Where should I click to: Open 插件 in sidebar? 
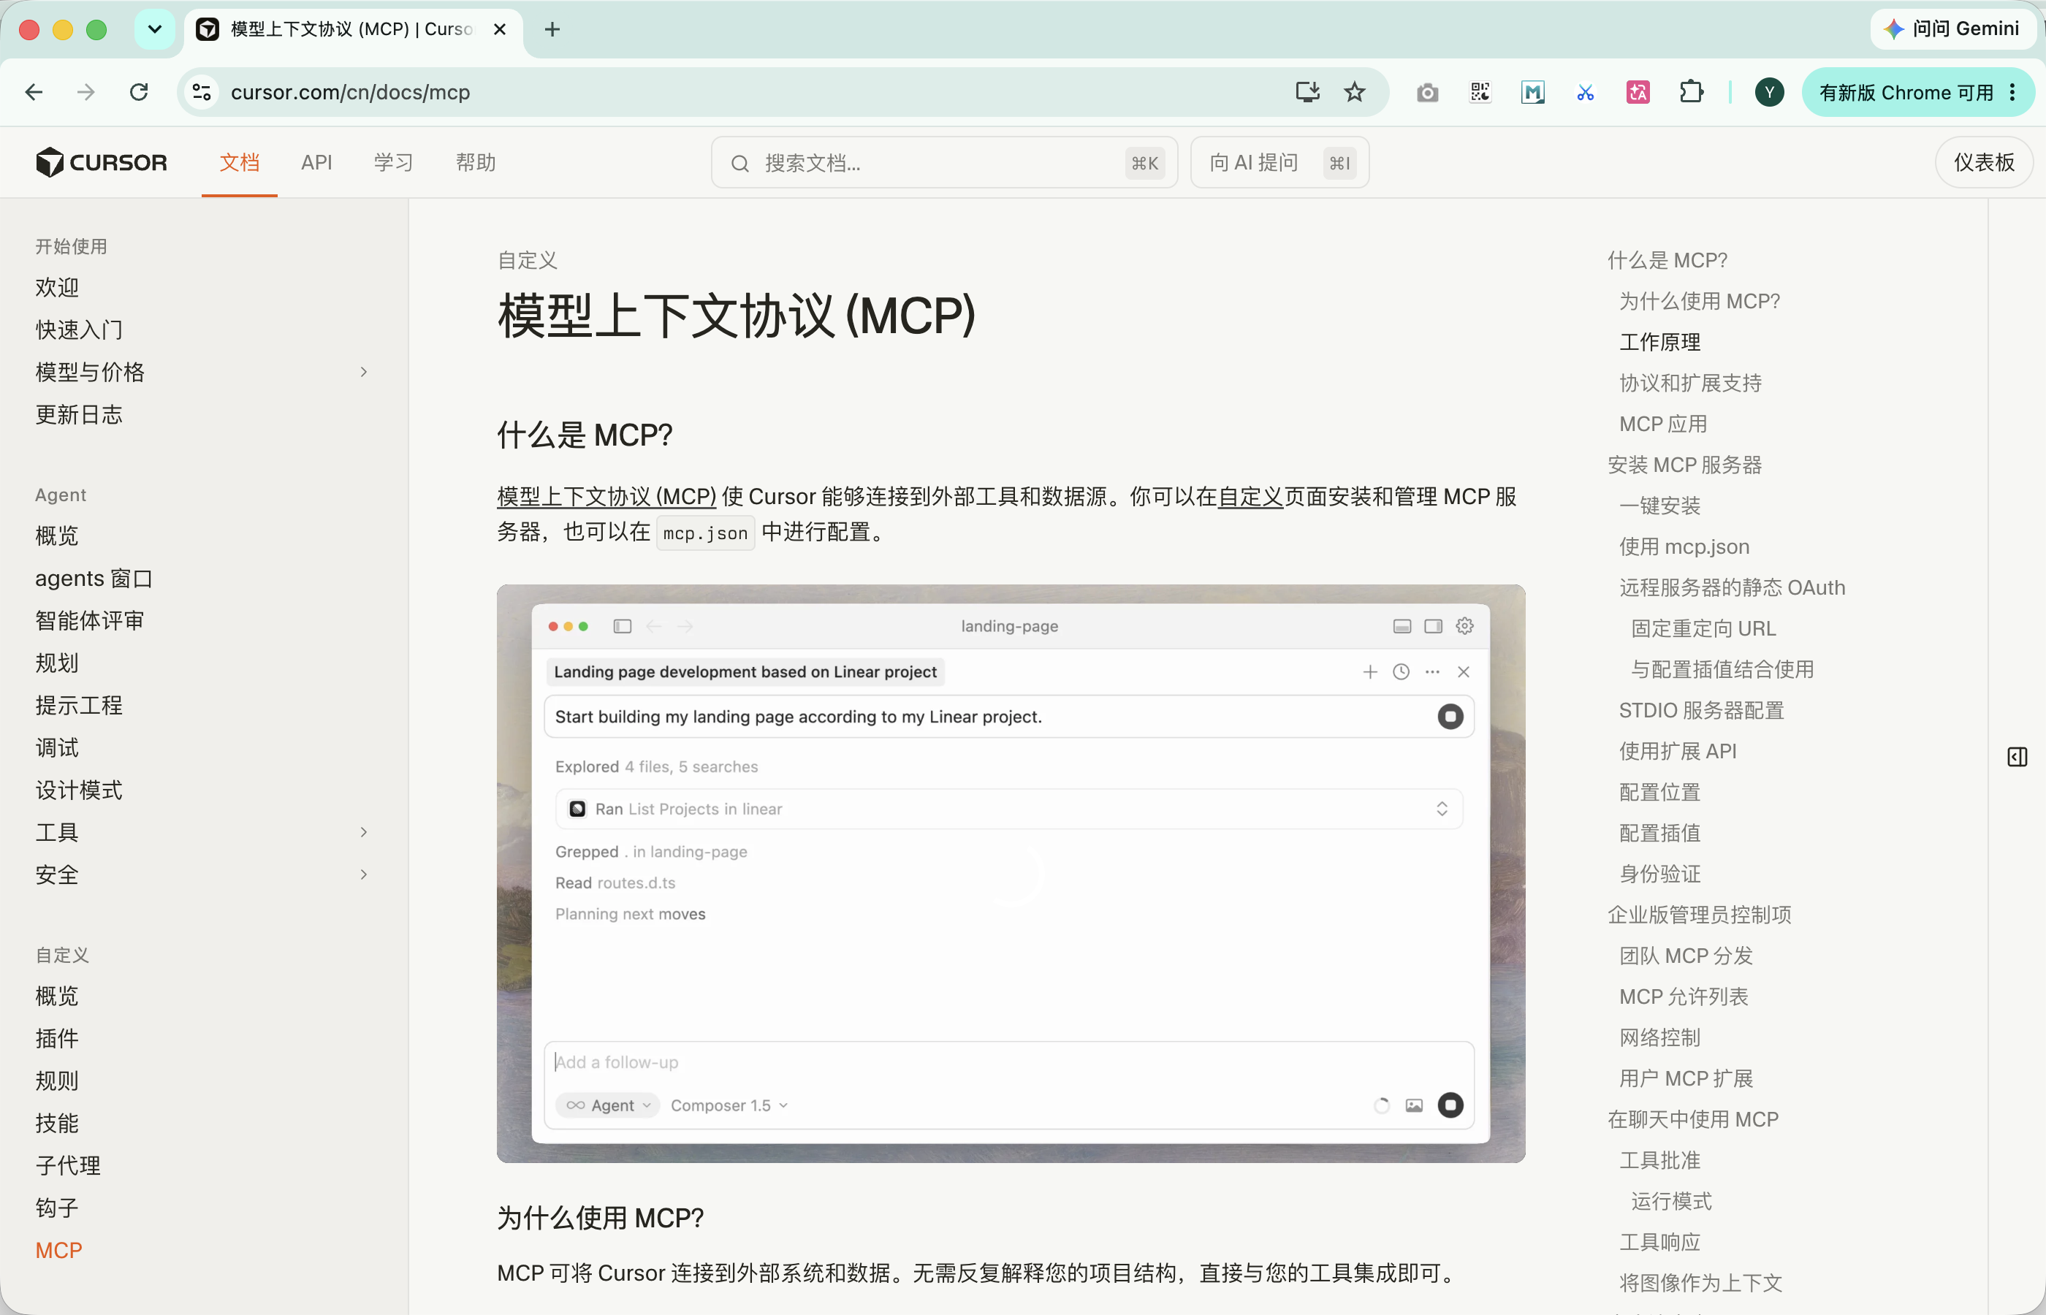tap(57, 1038)
